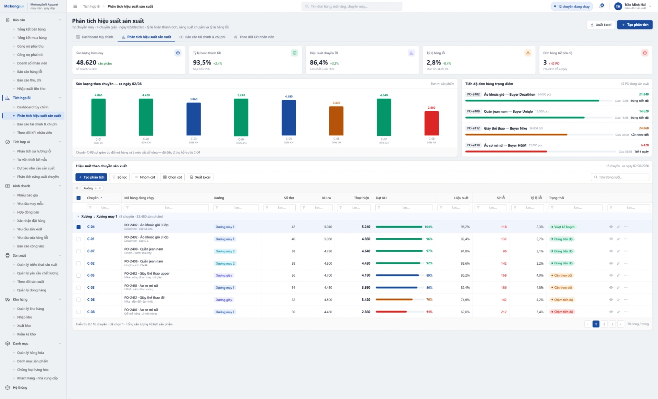Check the C-01 row checkbox
Screen dimensions: 658x399
(78, 239)
